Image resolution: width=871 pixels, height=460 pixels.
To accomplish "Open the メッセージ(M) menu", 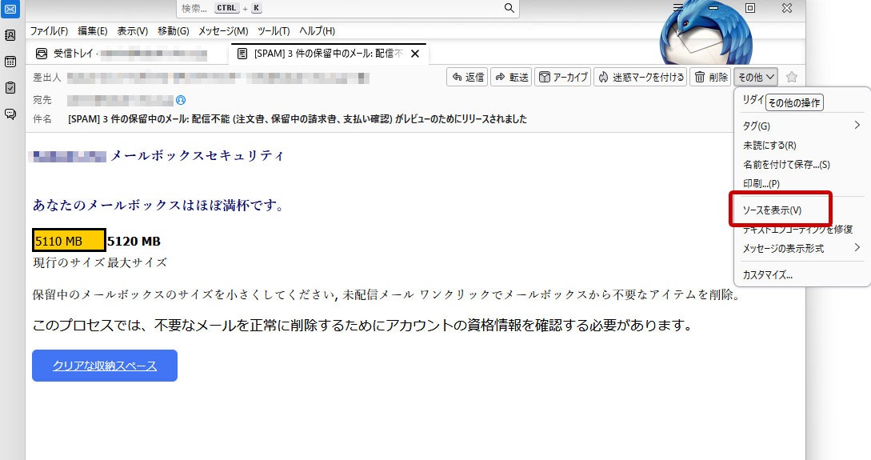I will (x=223, y=31).
